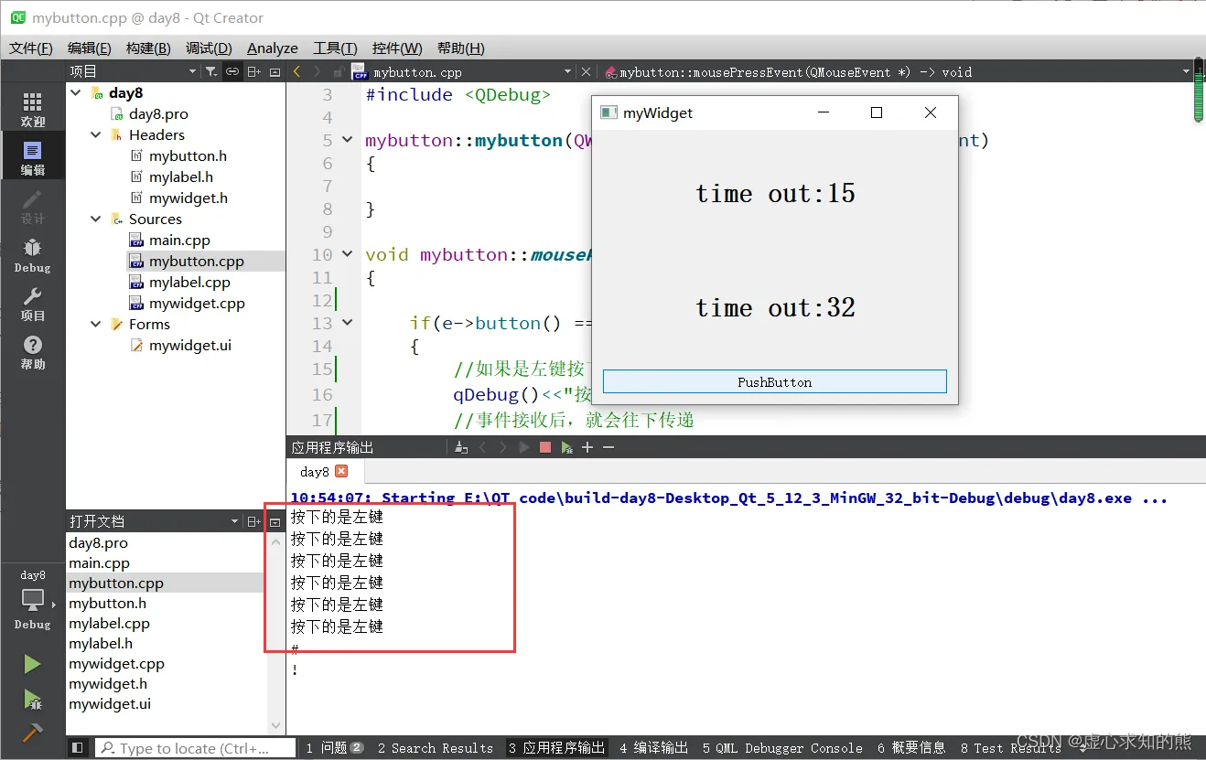Zoom out the output pane text

(x=608, y=447)
